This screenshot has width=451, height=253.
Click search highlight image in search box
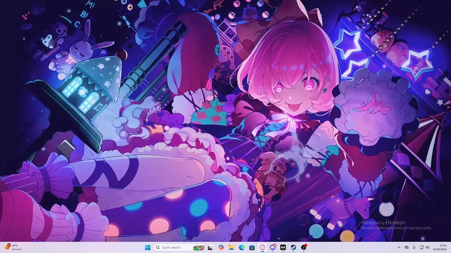pos(199,247)
